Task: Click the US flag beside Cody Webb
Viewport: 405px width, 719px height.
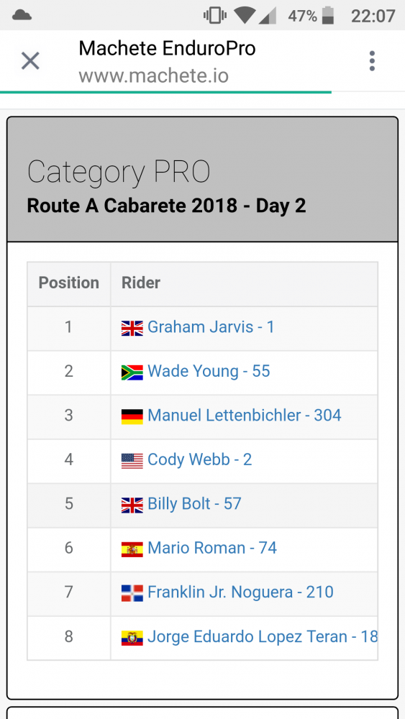Action: pos(132,460)
